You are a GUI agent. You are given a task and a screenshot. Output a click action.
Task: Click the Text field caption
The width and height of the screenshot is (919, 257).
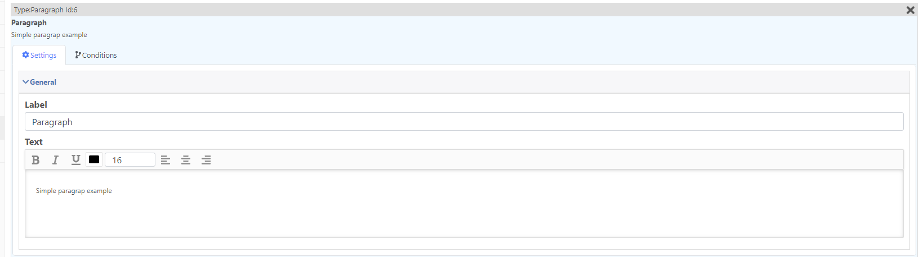click(34, 141)
